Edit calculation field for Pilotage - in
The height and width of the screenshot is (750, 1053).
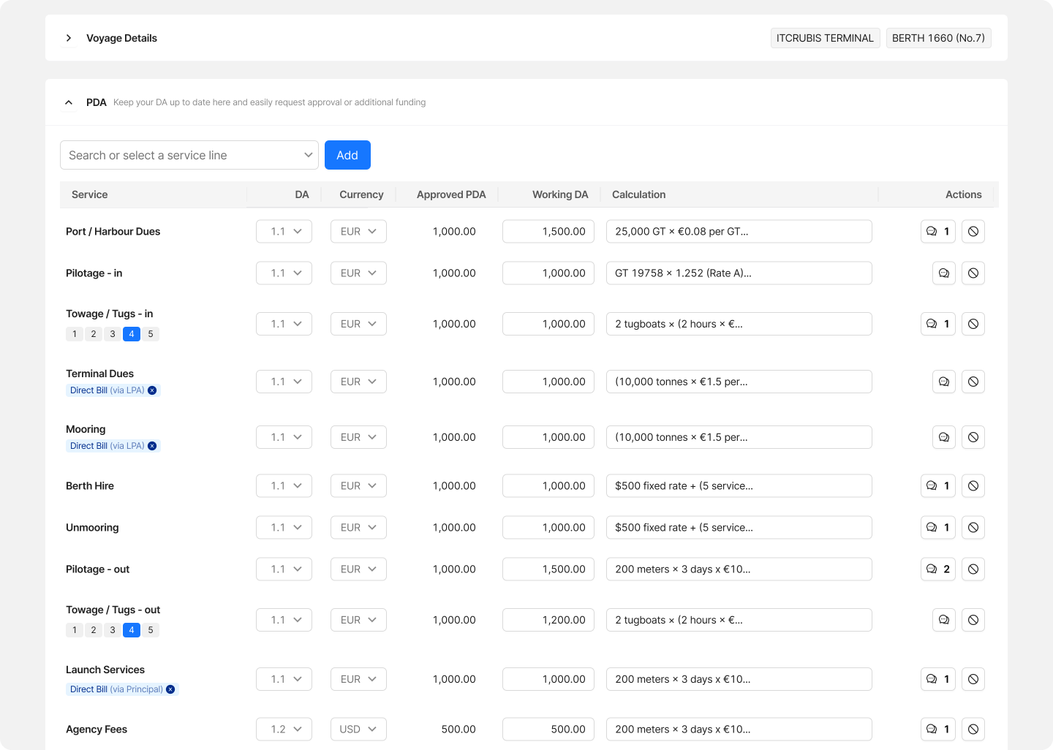[x=739, y=273]
